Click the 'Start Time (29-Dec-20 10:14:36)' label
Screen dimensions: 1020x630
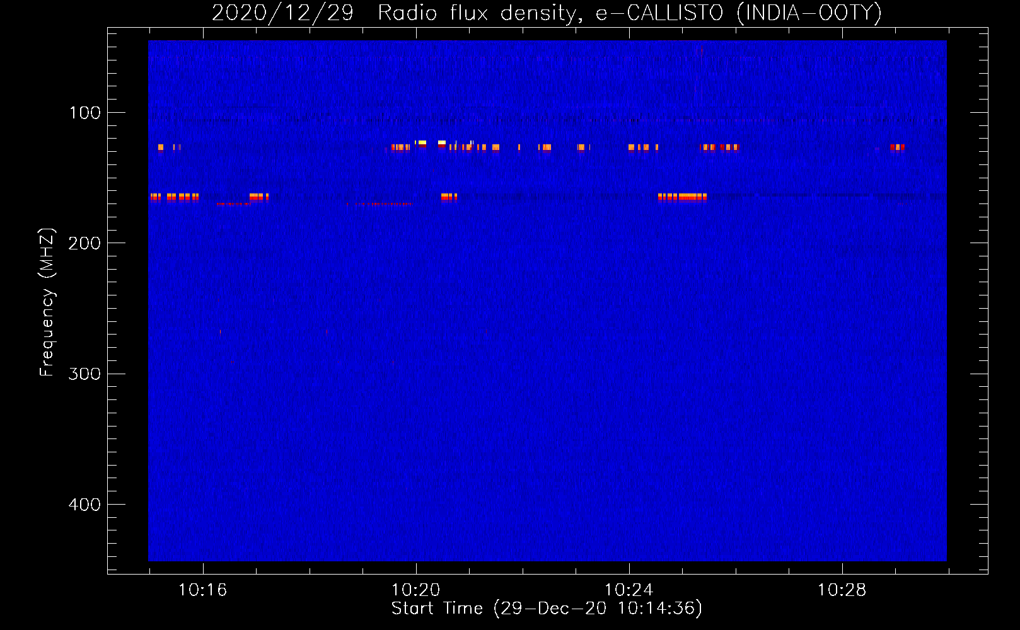tap(547, 609)
